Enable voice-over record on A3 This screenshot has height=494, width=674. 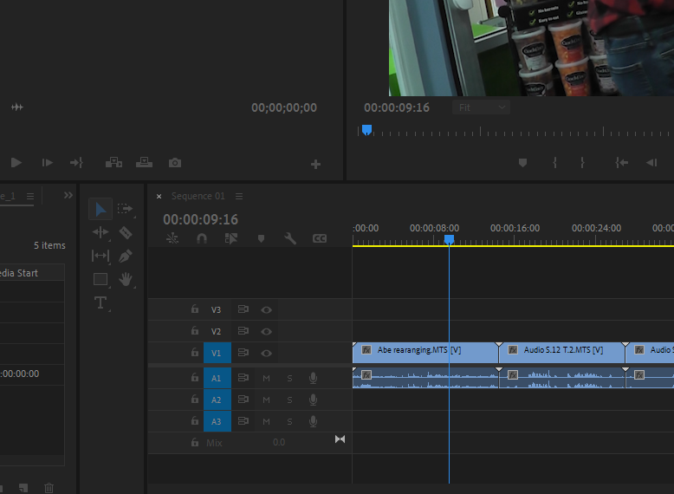coord(314,421)
